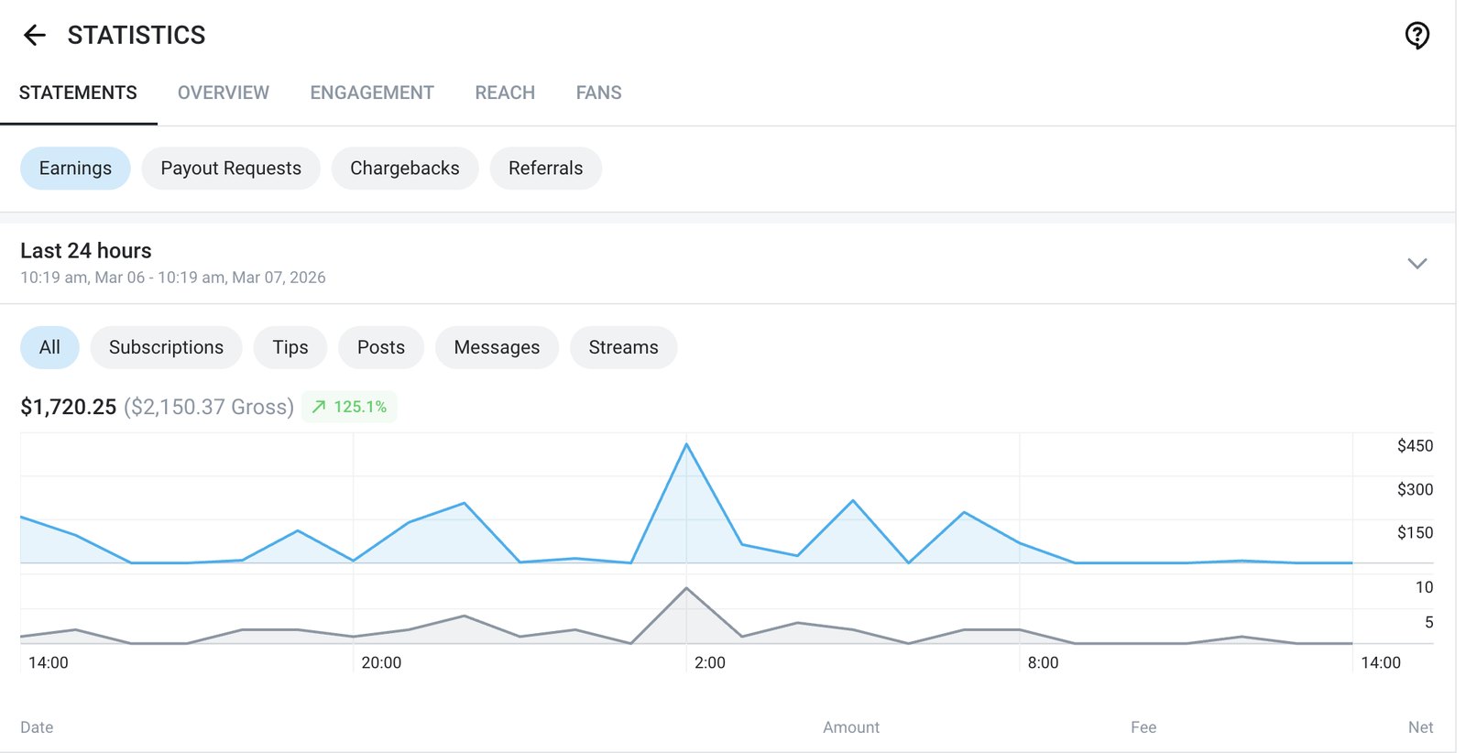Click the 8:00 time axis label
The image size is (1466, 753).
coord(1043,662)
